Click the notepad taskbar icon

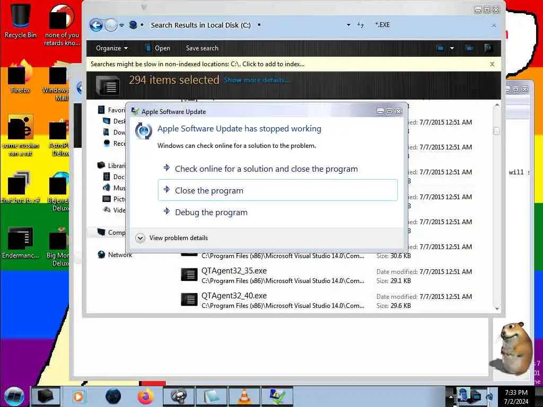(x=212, y=396)
